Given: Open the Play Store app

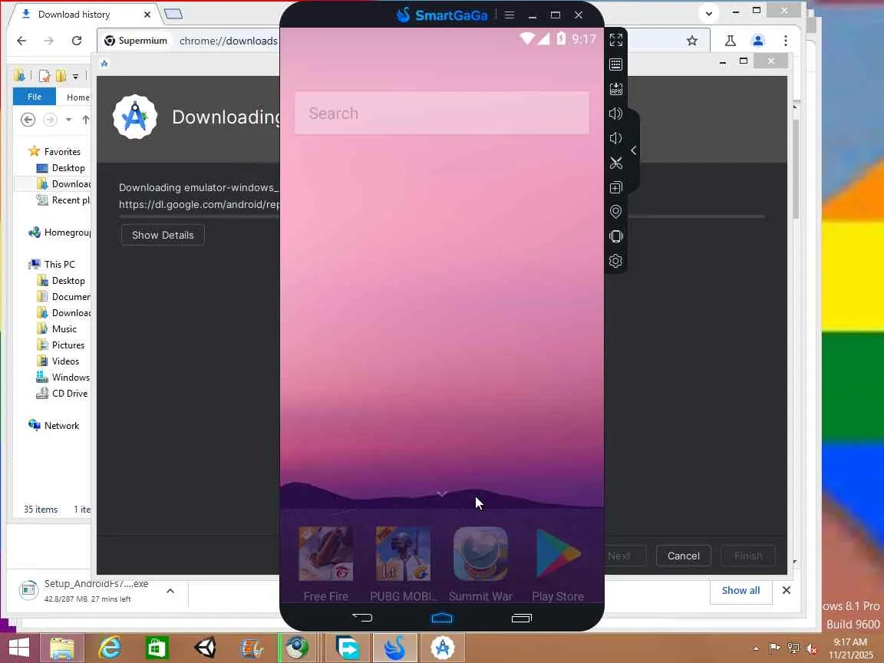Looking at the screenshot, I should 558,564.
